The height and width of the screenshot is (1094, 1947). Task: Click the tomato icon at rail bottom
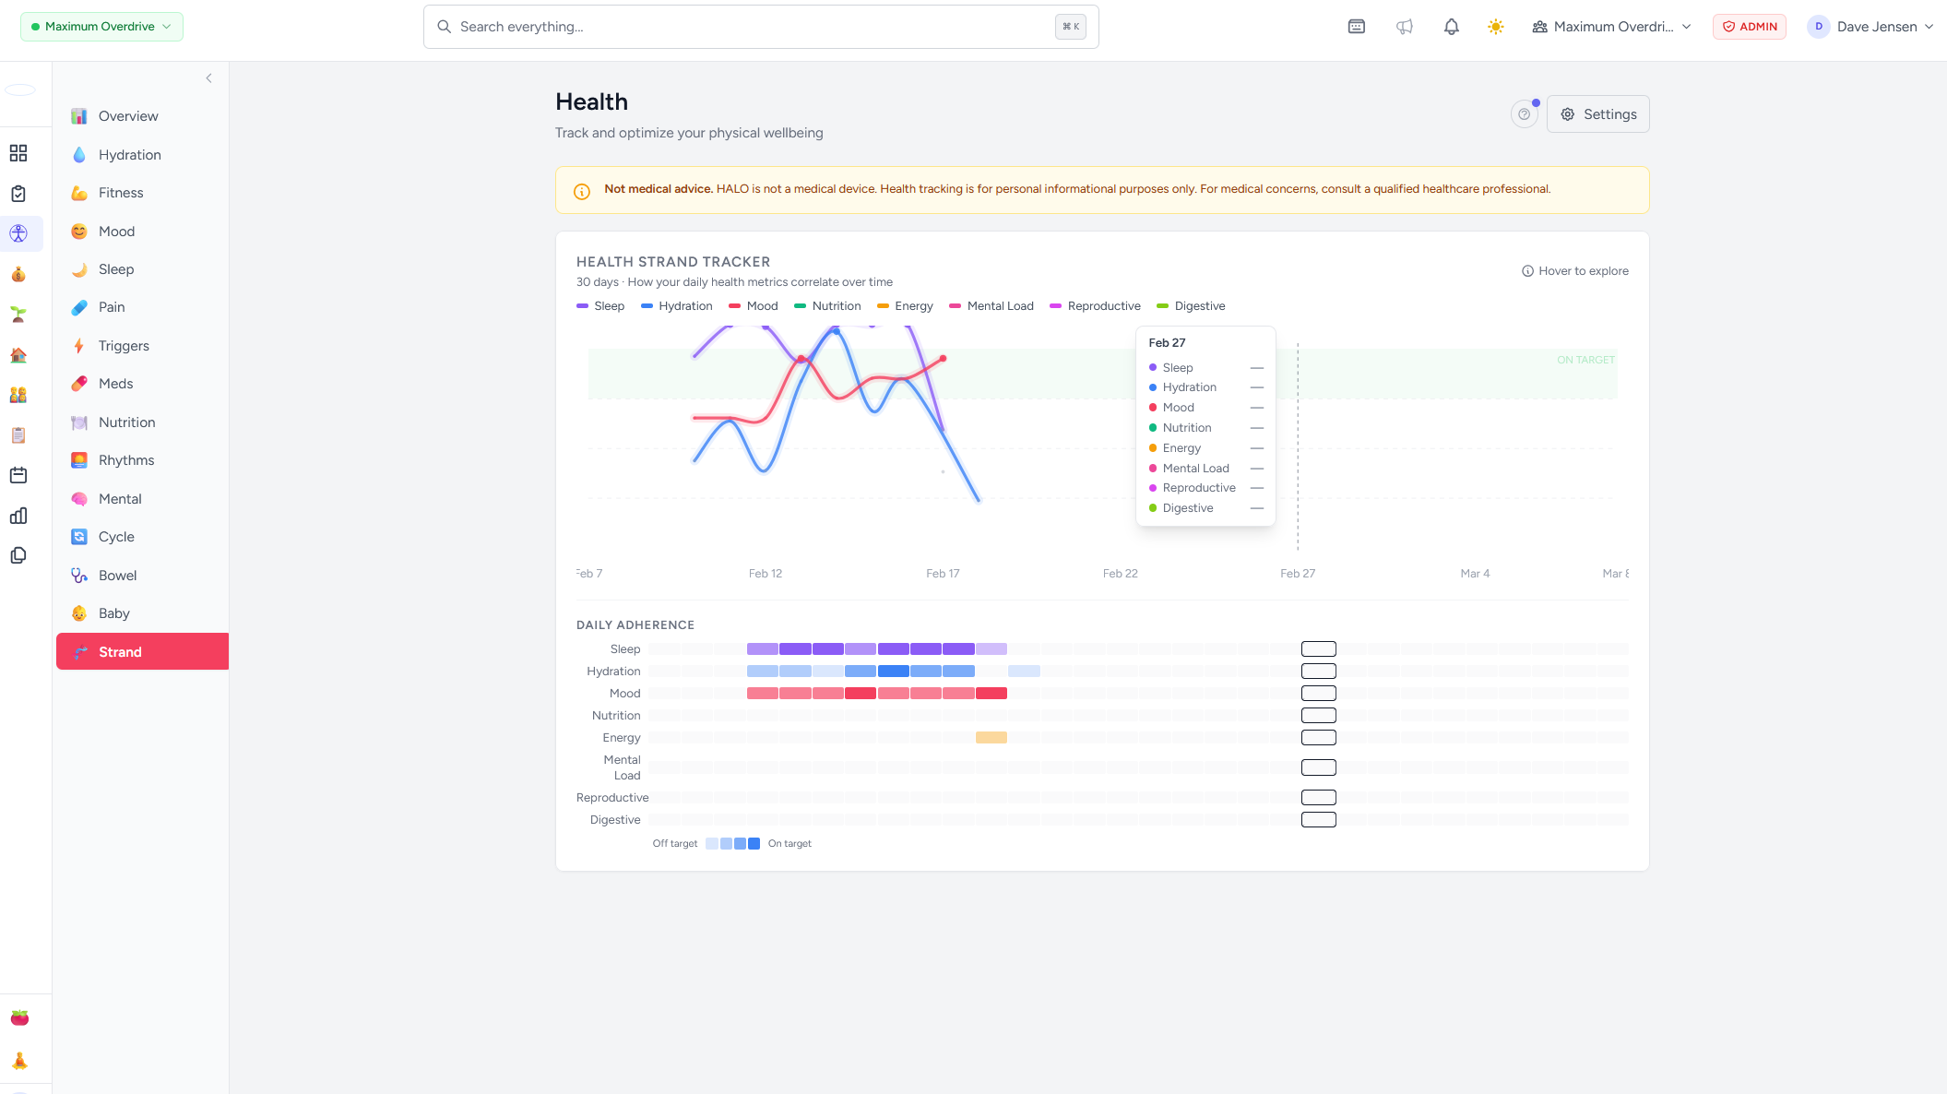coord(19,1017)
